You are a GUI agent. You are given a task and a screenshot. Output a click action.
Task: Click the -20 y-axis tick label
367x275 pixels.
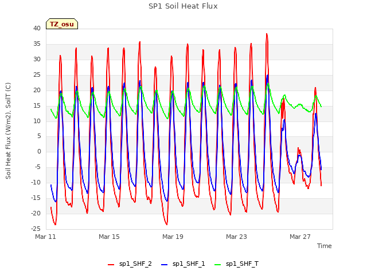tap(36, 213)
